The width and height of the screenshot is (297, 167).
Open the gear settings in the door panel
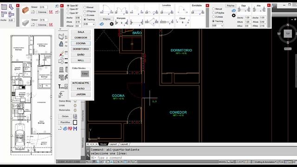[x=112, y=24]
